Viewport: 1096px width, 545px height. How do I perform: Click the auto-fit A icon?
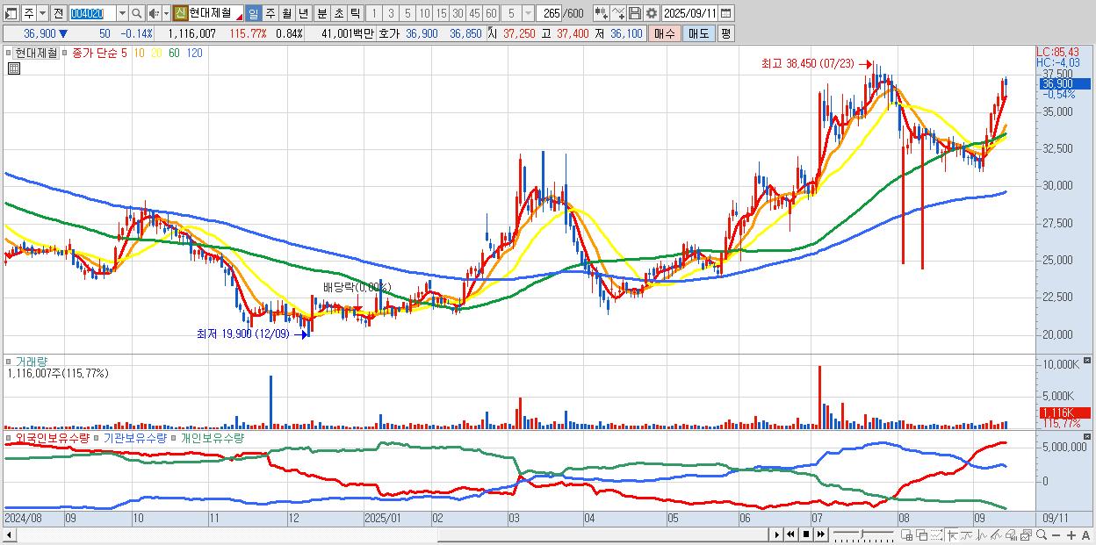(1085, 534)
